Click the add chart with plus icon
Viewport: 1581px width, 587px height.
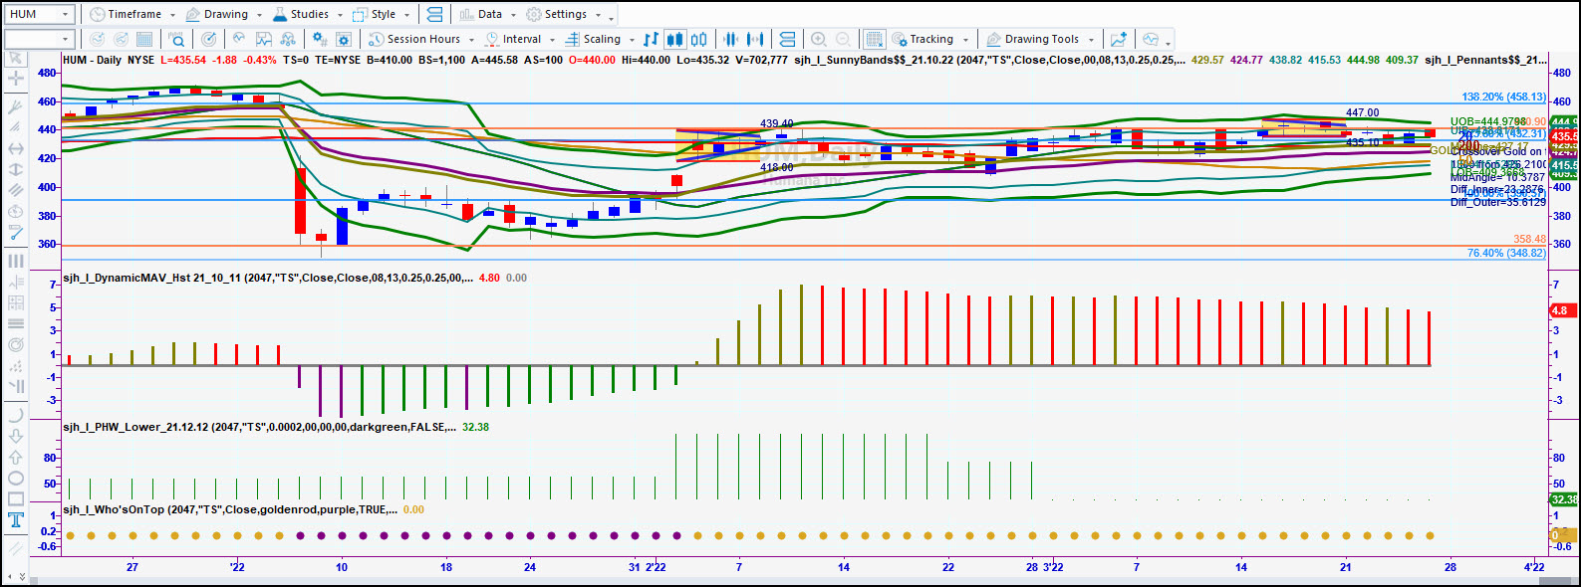tap(1119, 39)
